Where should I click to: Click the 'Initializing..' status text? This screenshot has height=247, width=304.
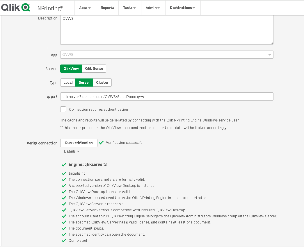pos(78,173)
